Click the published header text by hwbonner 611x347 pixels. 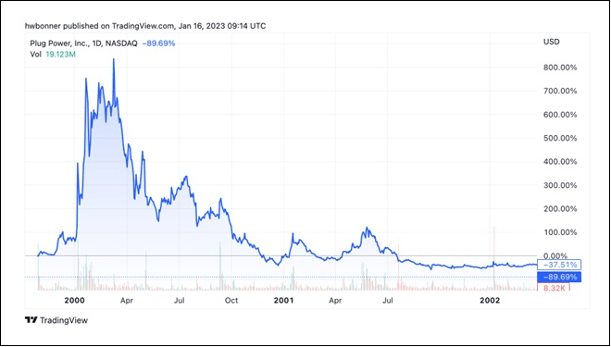[145, 26]
